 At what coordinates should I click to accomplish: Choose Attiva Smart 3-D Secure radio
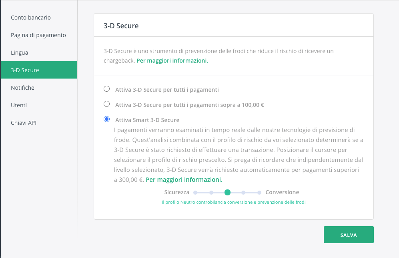[106, 119]
